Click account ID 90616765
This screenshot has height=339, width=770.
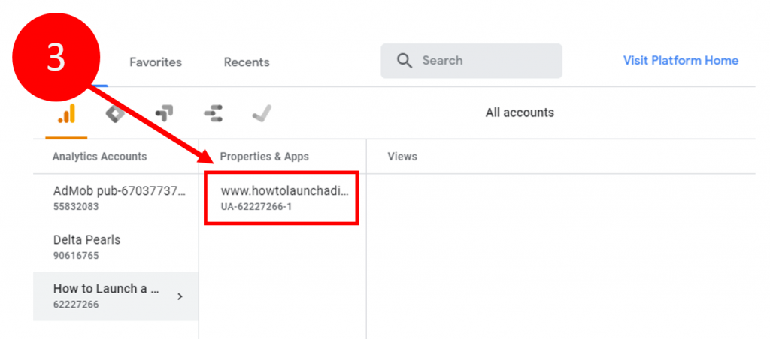[76, 256]
